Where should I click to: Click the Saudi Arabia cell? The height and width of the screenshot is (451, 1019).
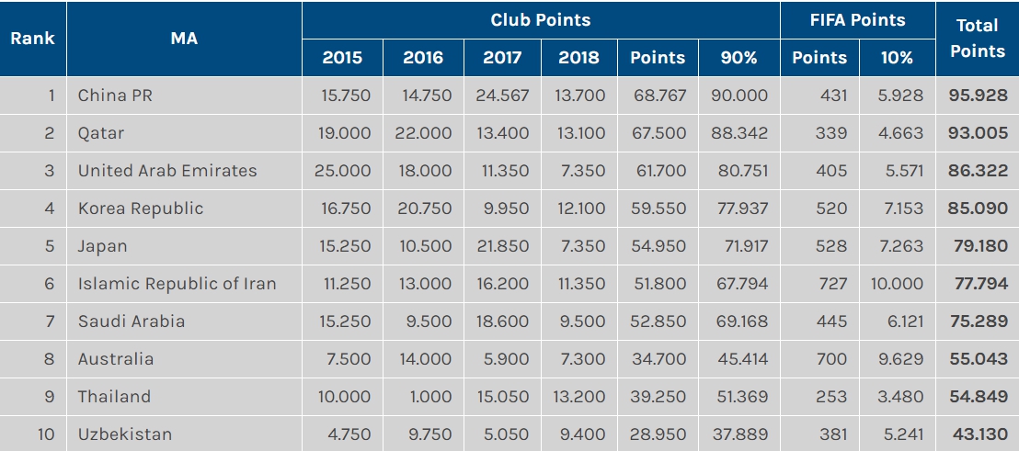coord(132,321)
